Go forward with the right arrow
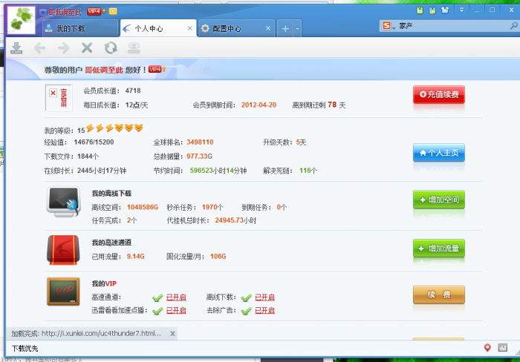 coord(63,48)
